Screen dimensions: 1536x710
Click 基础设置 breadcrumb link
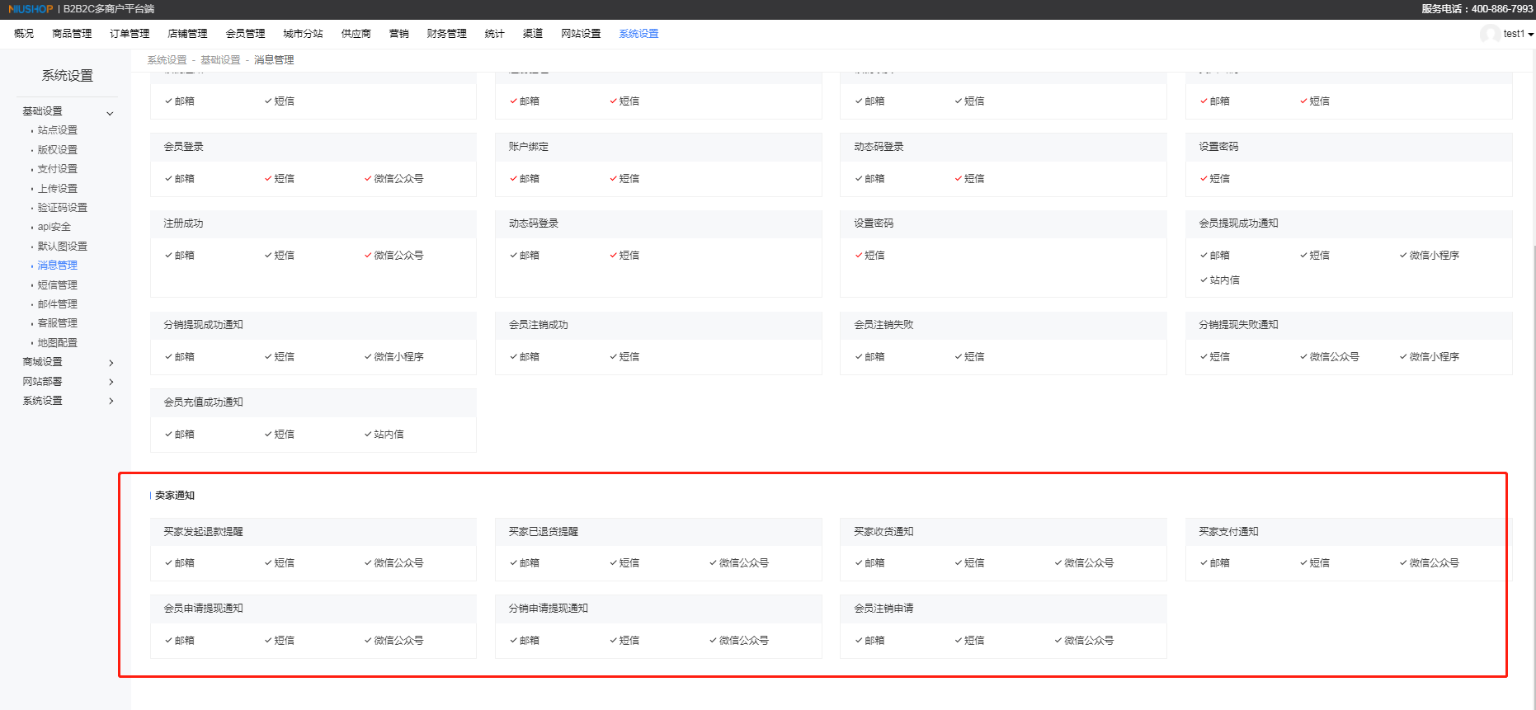pyautogui.click(x=220, y=60)
